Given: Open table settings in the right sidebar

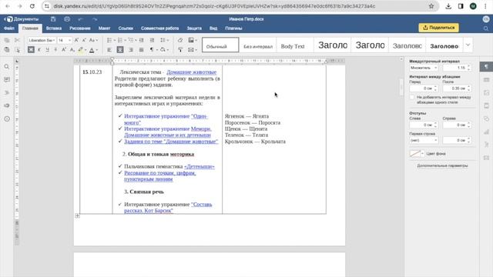Looking at the screenshot, I should click(x=486, y=80).
